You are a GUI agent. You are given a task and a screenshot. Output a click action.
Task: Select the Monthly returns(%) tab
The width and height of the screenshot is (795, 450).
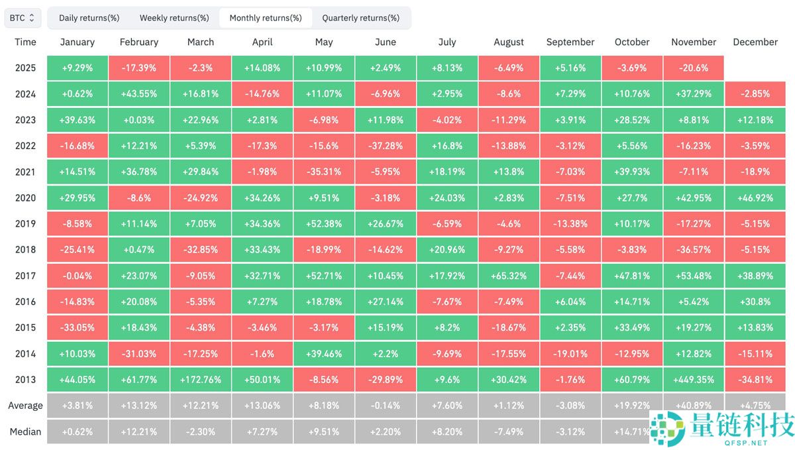click(x=266, y=18)
